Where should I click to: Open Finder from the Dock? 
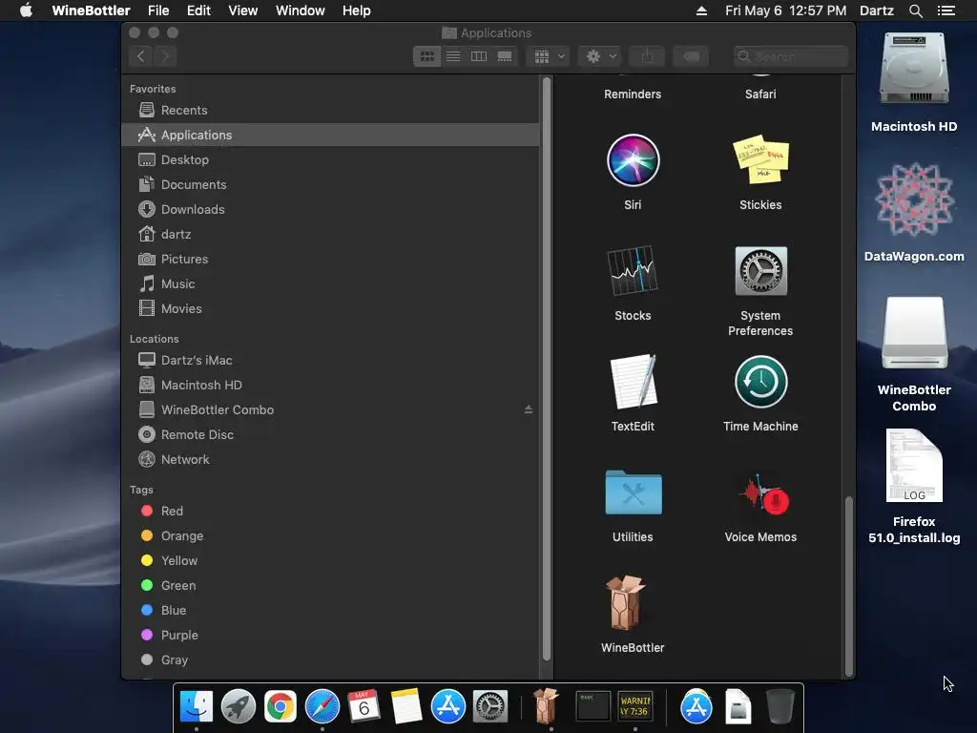pyautogui.click(x=197, y=707)
